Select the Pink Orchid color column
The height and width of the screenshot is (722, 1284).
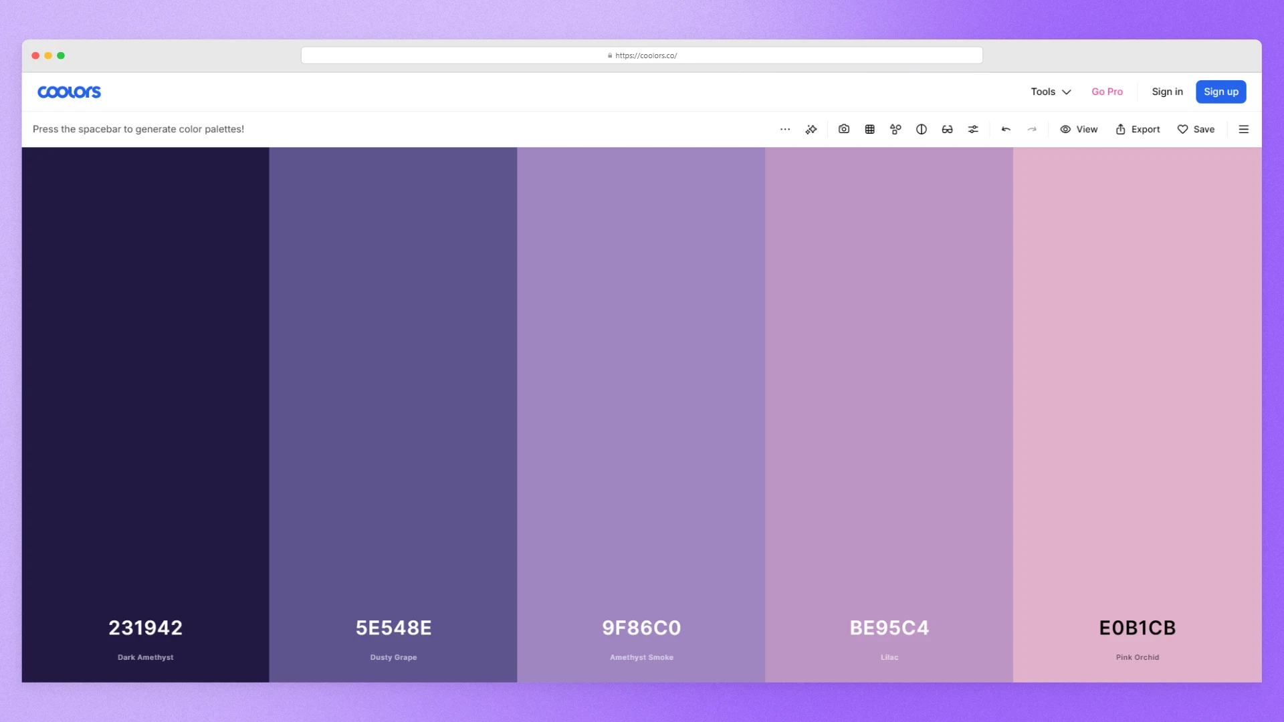pos(1138,414)
